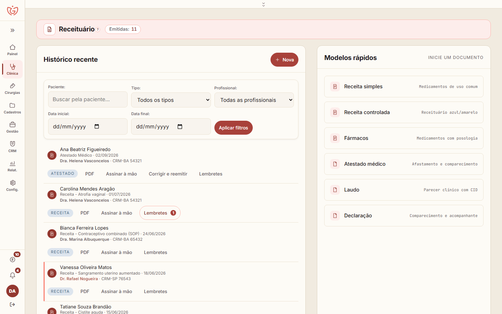Click 'Assinar à mão' for Bianca Ferreira Lopes
The height and width of the screenshot is (314, 502).
pos(117,252)
